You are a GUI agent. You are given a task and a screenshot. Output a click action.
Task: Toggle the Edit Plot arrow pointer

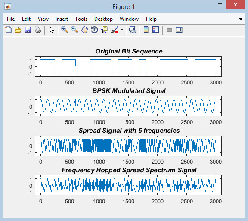52,30
